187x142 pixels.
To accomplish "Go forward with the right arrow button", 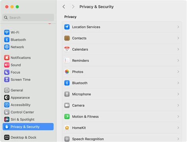I will point(73,7).
